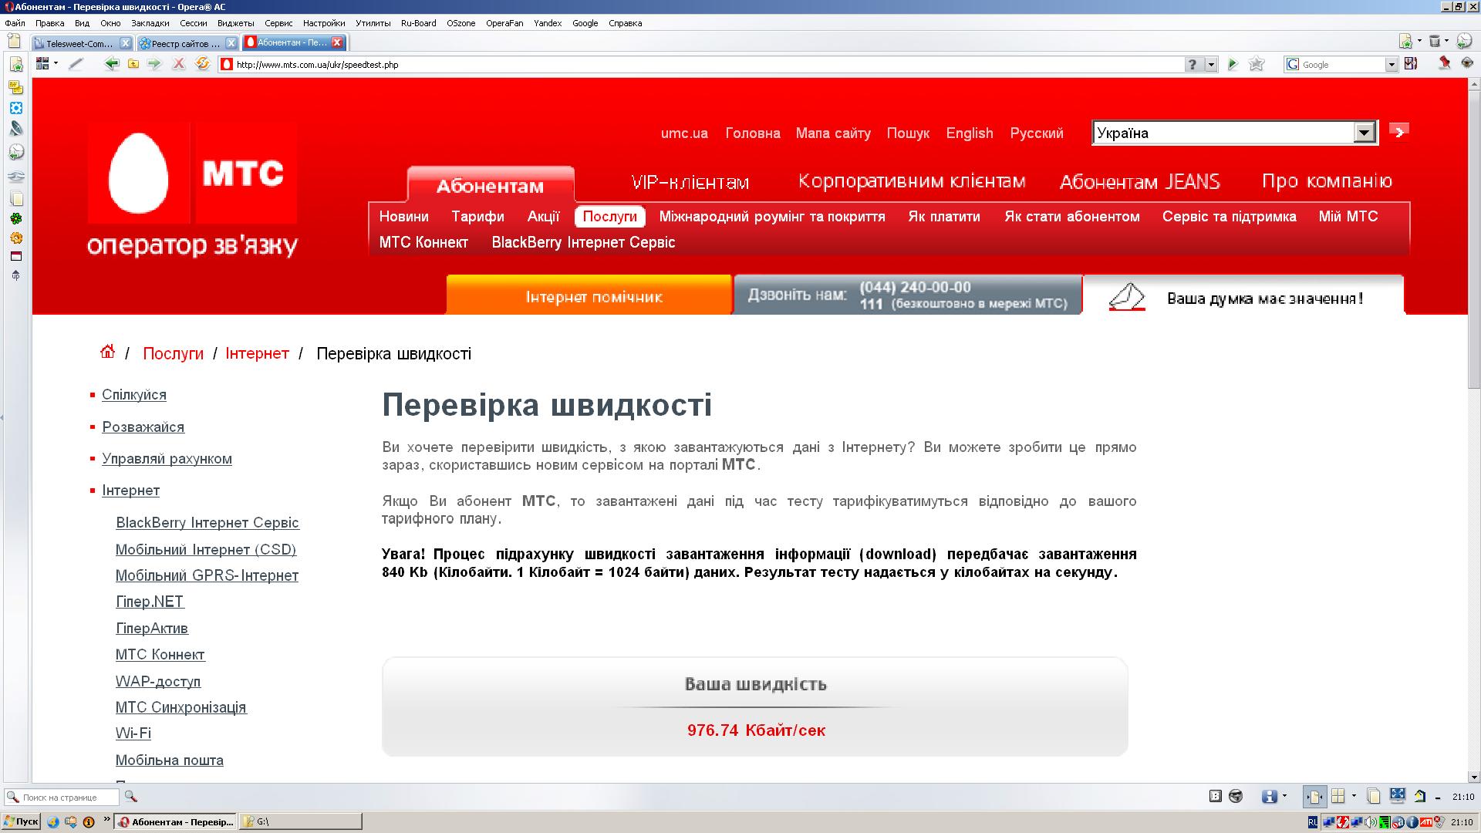Open the Україна country dropdown
This screenshot has height=833, width=1481.
[x=1364, y=133]
